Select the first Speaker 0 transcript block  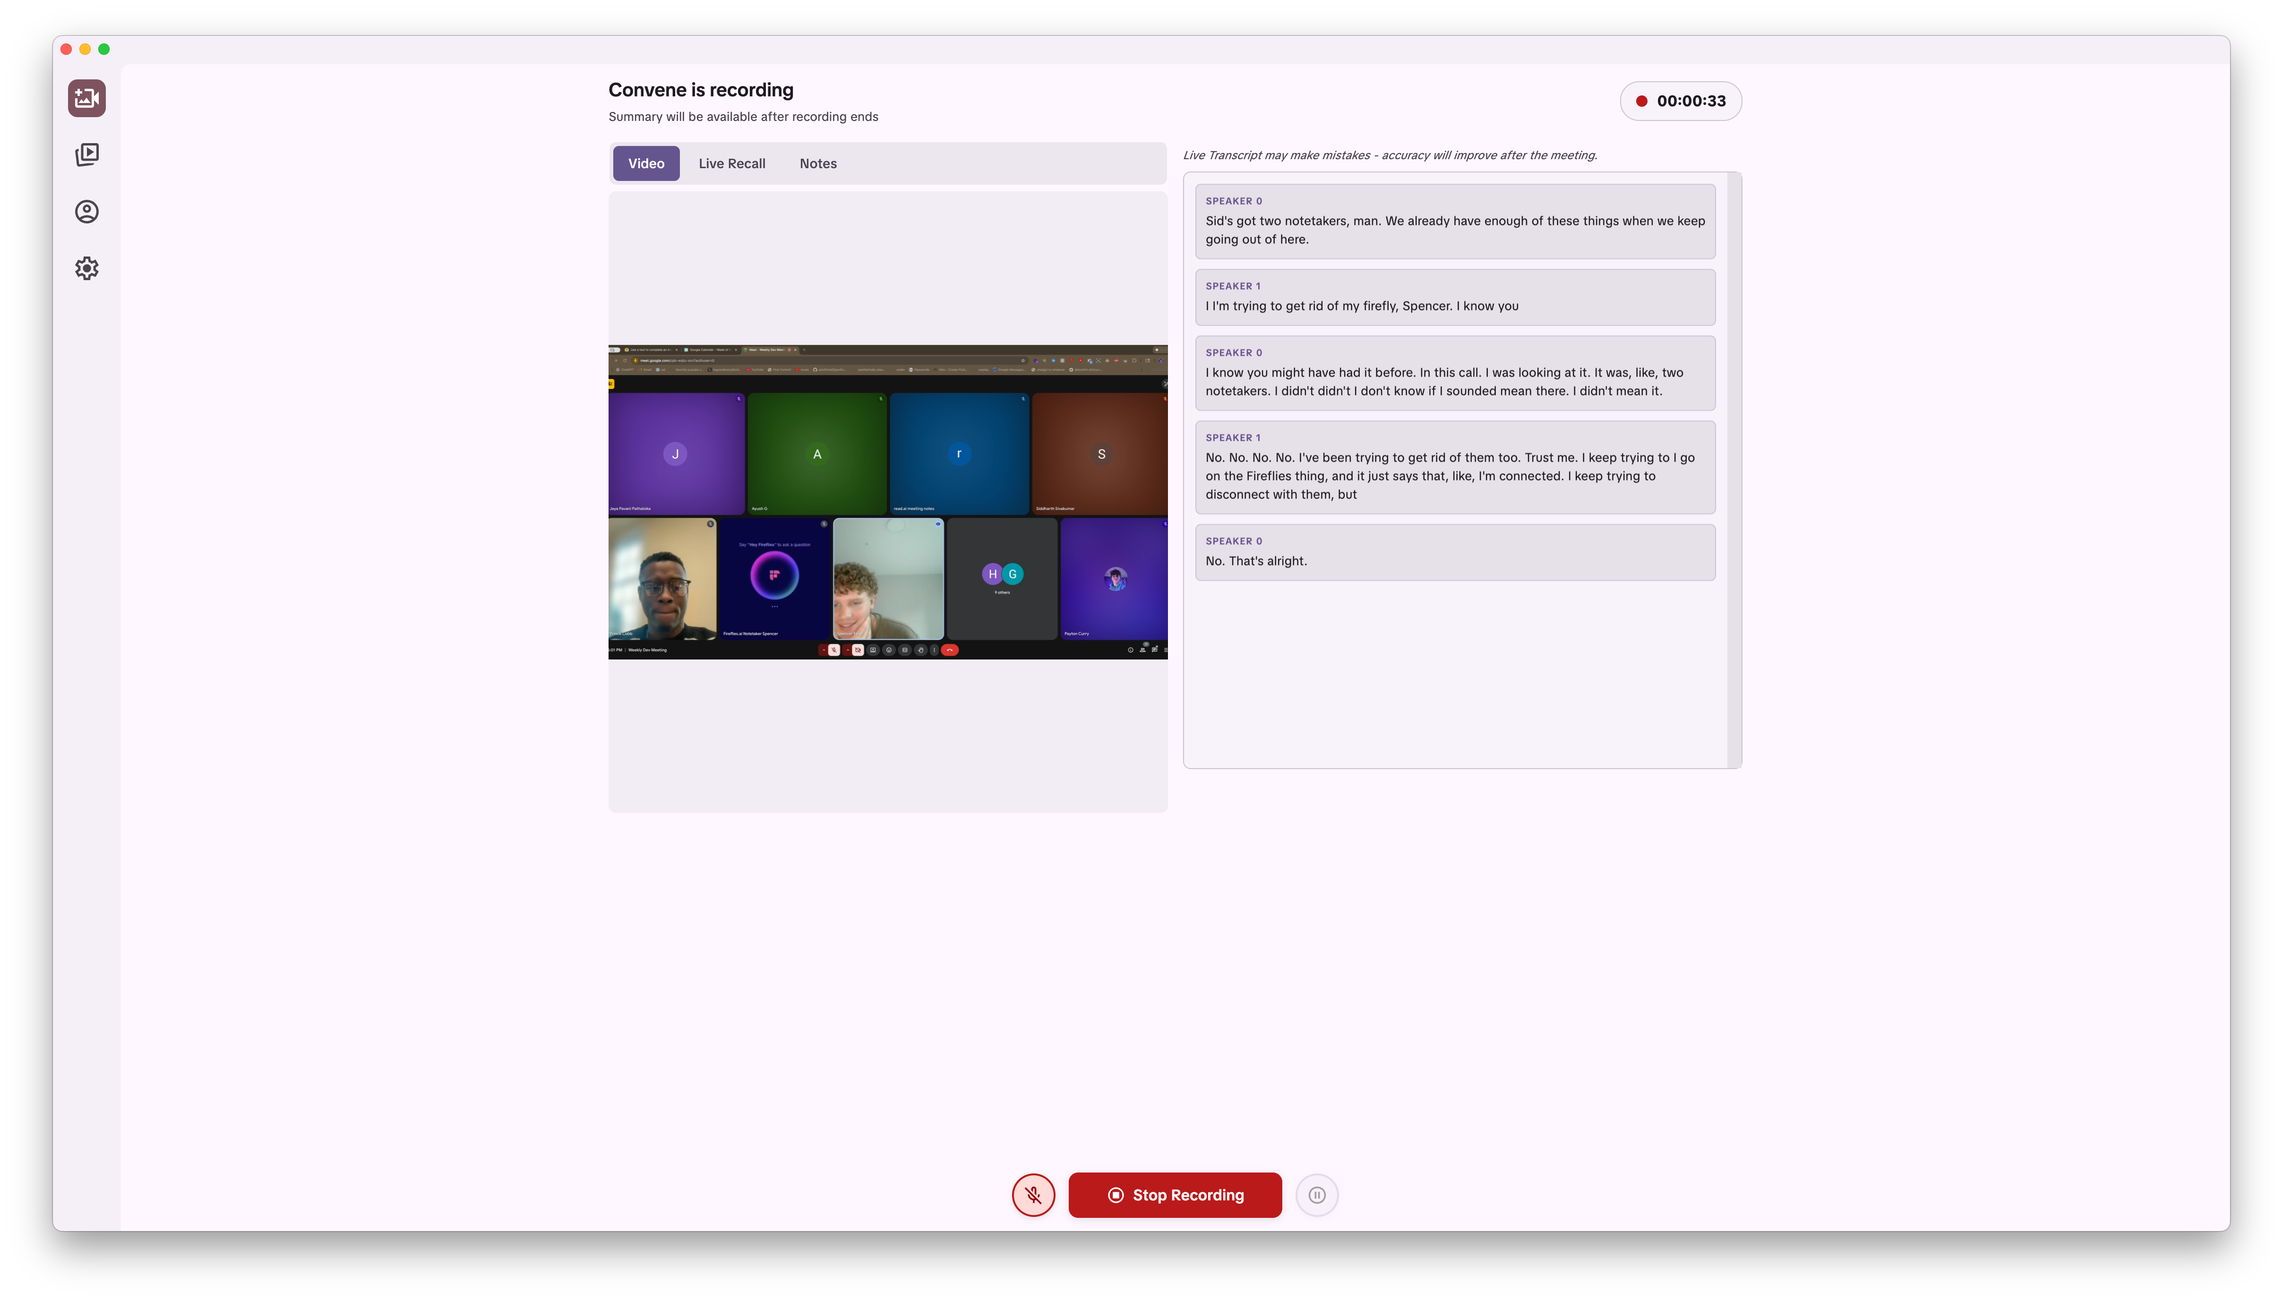[x=1454, y=221]
